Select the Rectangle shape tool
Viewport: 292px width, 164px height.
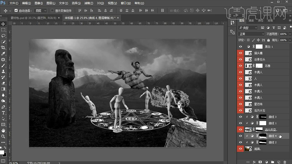pos(3,125)
